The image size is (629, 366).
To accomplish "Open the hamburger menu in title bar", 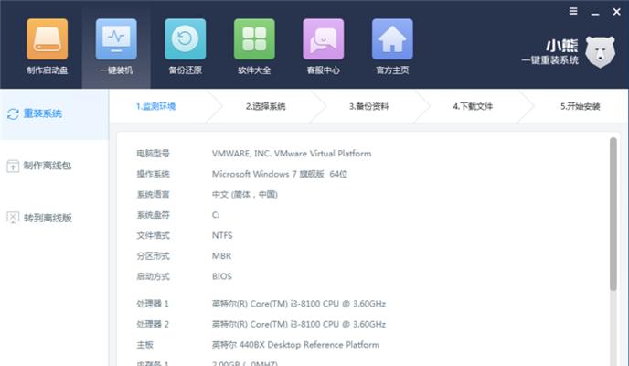I will [x=573, y=11].
